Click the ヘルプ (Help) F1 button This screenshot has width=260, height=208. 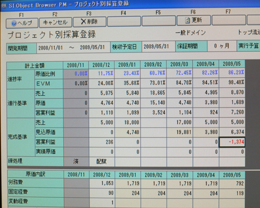click(22, 23)
